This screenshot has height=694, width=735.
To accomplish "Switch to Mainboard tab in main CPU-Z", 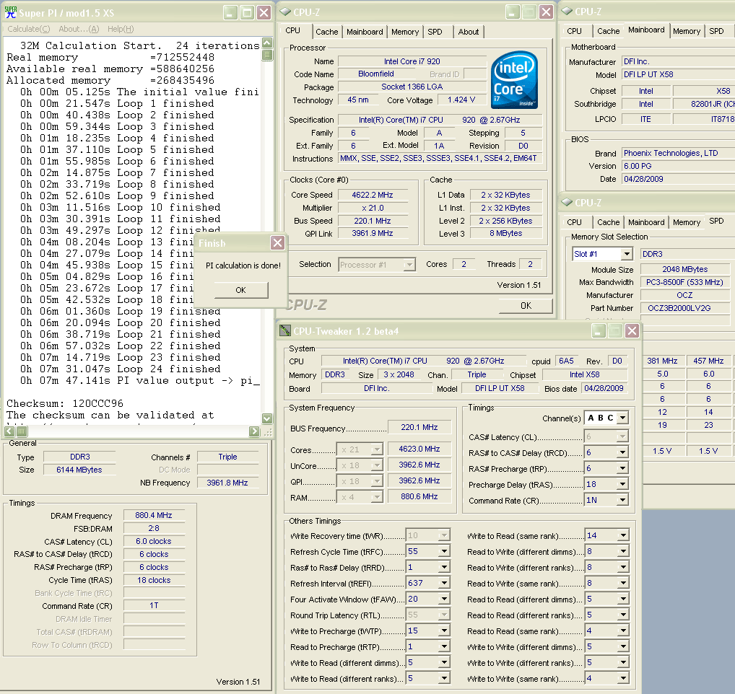I will (x=365, y=32).
